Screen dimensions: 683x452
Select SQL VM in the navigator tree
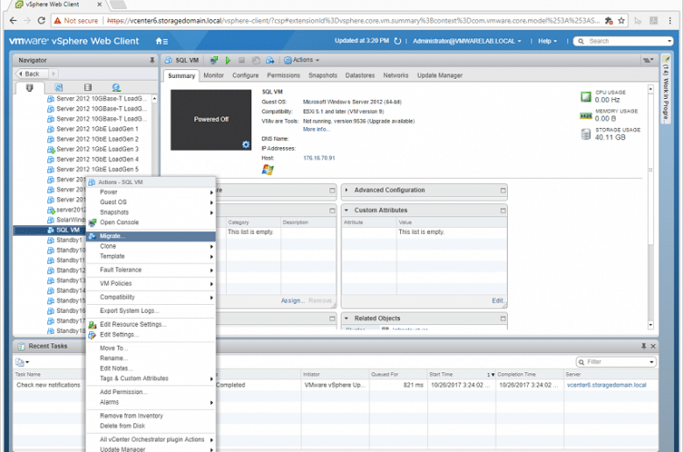(x=68, y=230)
